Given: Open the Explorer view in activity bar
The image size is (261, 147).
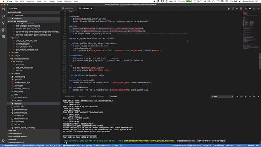Looking at the screenshot, I should click(x=3, y=10).
